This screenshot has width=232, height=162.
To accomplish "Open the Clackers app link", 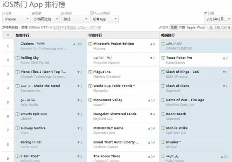I will tap(33, 44).
